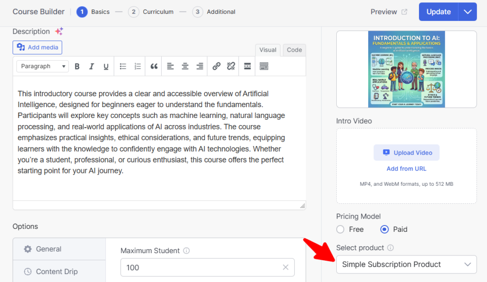Click the Course Builder title

click(39, 12)
